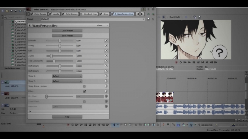
Task: Click the Z Dist slider
Action: 60,56
